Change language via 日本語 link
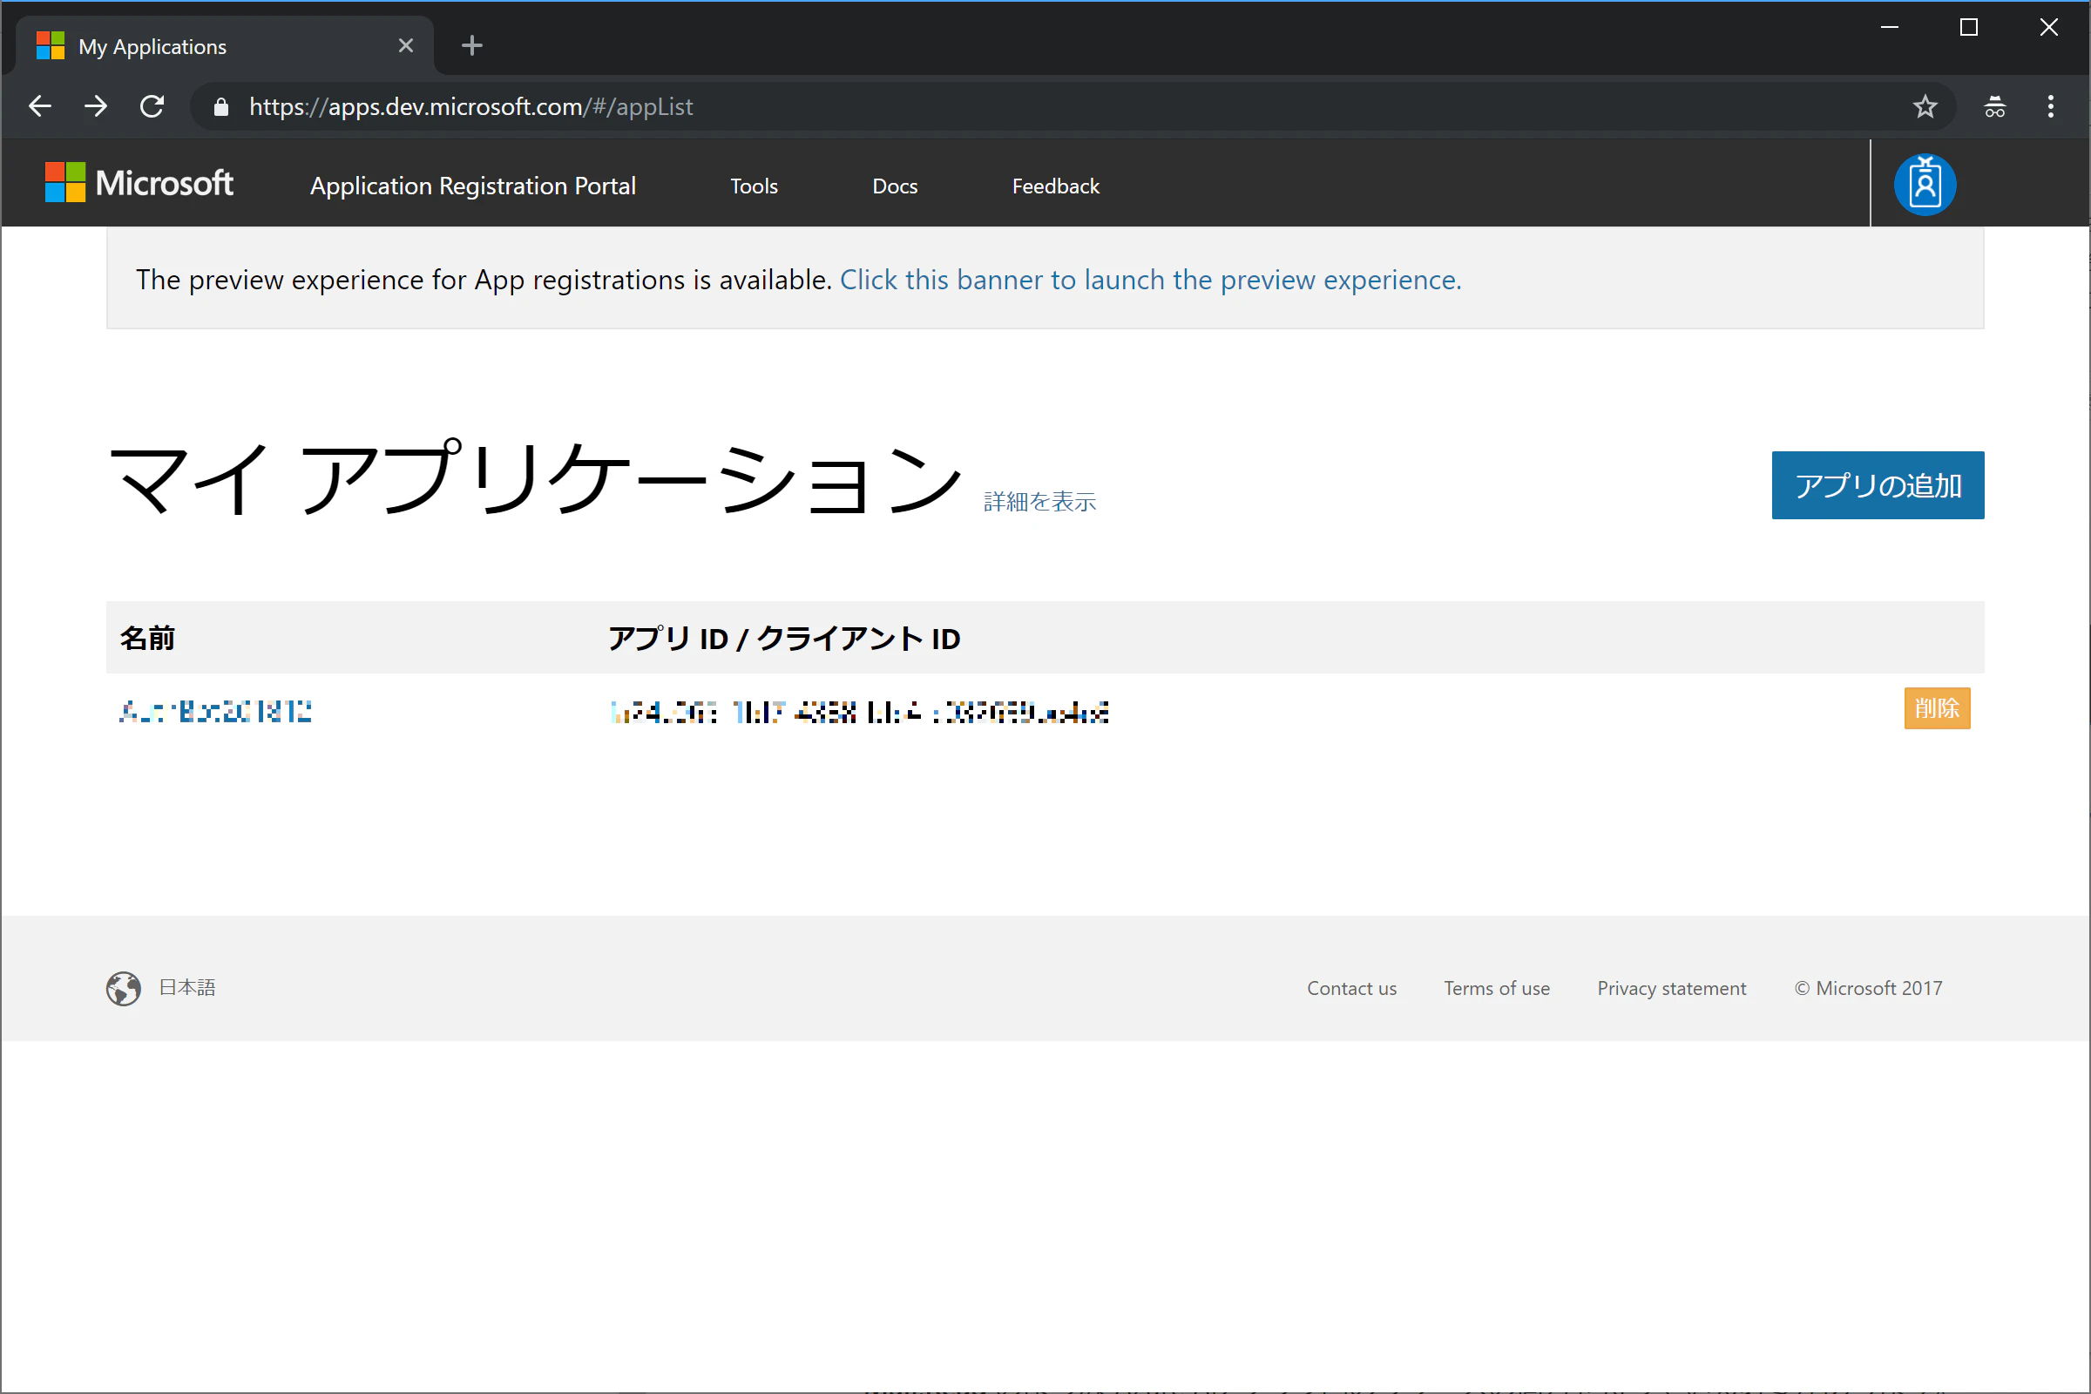The height and width of the screenshot is (1394, 2091). pos(187,988)
